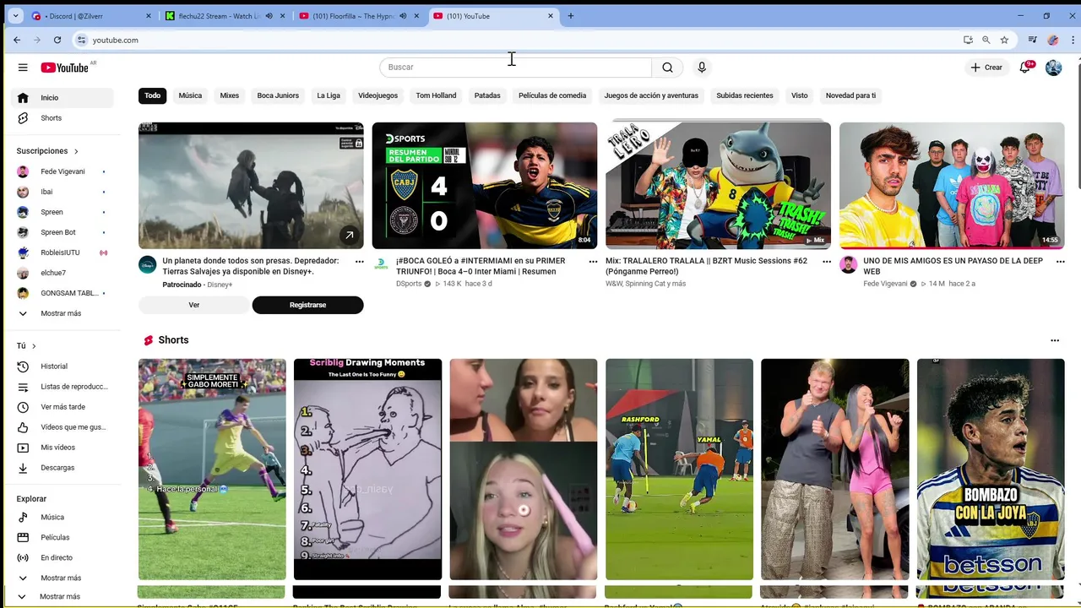The image size is (1081, 608).
Task: Select the Boca Juniors filter chip
Action: (x=278, y=95)
